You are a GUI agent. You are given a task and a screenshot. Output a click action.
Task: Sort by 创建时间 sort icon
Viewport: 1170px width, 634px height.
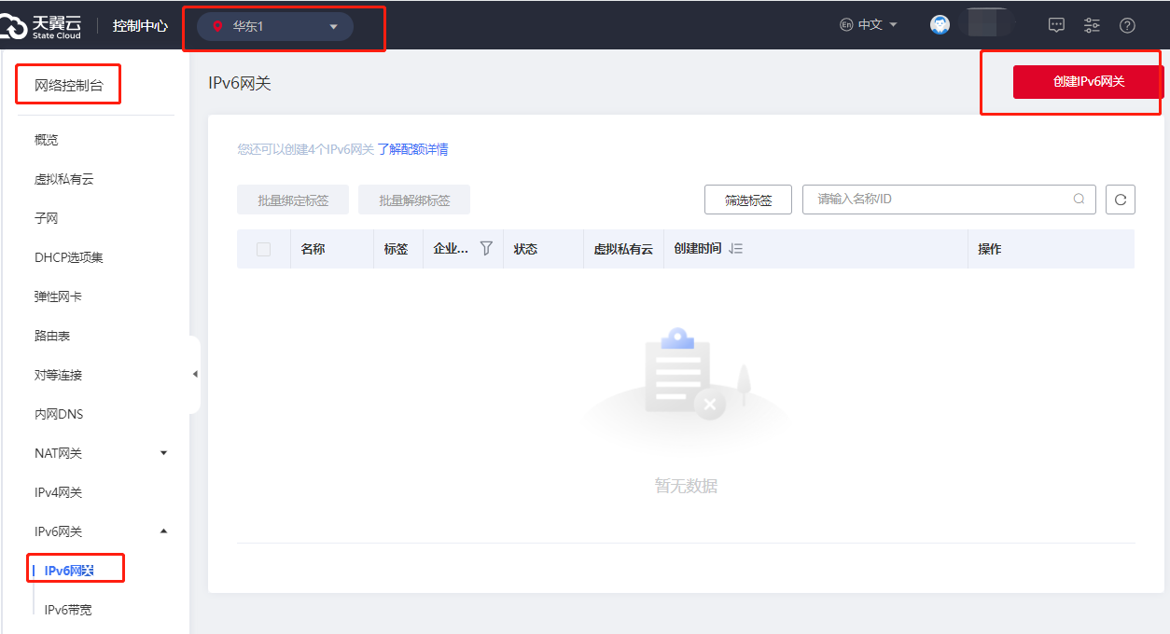point(736,249)
